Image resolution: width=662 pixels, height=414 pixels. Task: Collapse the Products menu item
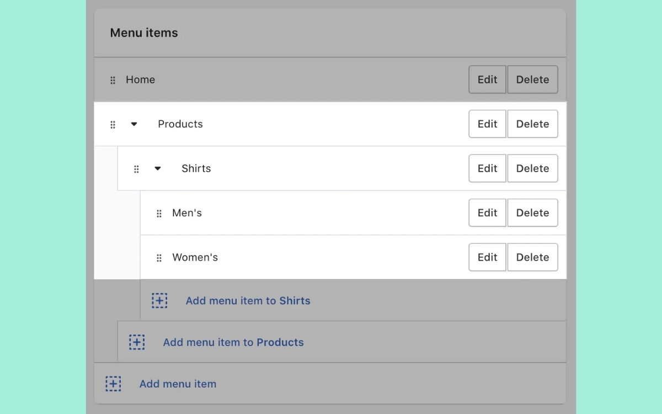[x=134, y=124]
